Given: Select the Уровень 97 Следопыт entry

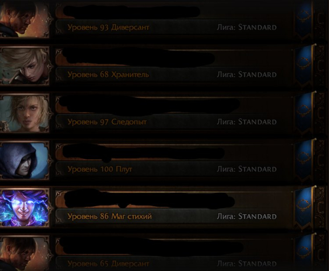Looking at the screenshot, I should tap(107, 122).
